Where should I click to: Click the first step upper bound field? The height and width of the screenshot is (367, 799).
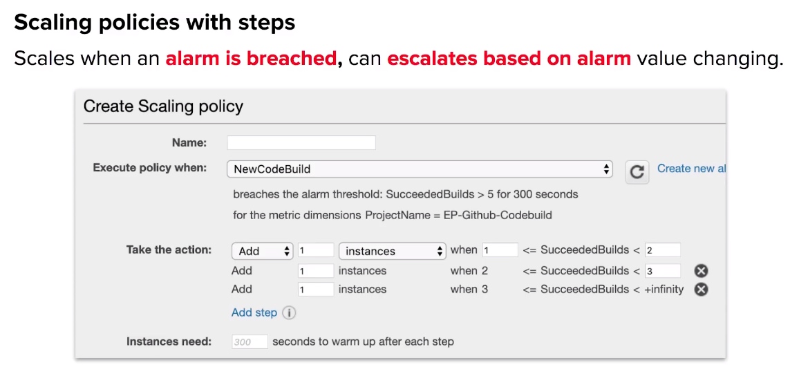[662, 250]
